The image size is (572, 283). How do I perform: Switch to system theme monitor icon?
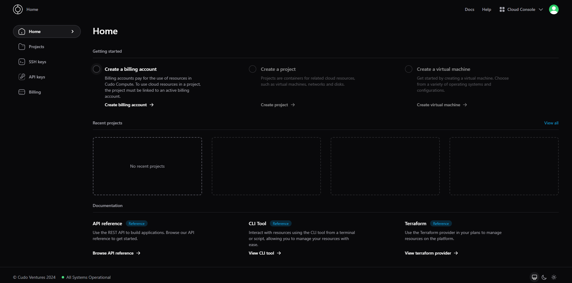534,277
